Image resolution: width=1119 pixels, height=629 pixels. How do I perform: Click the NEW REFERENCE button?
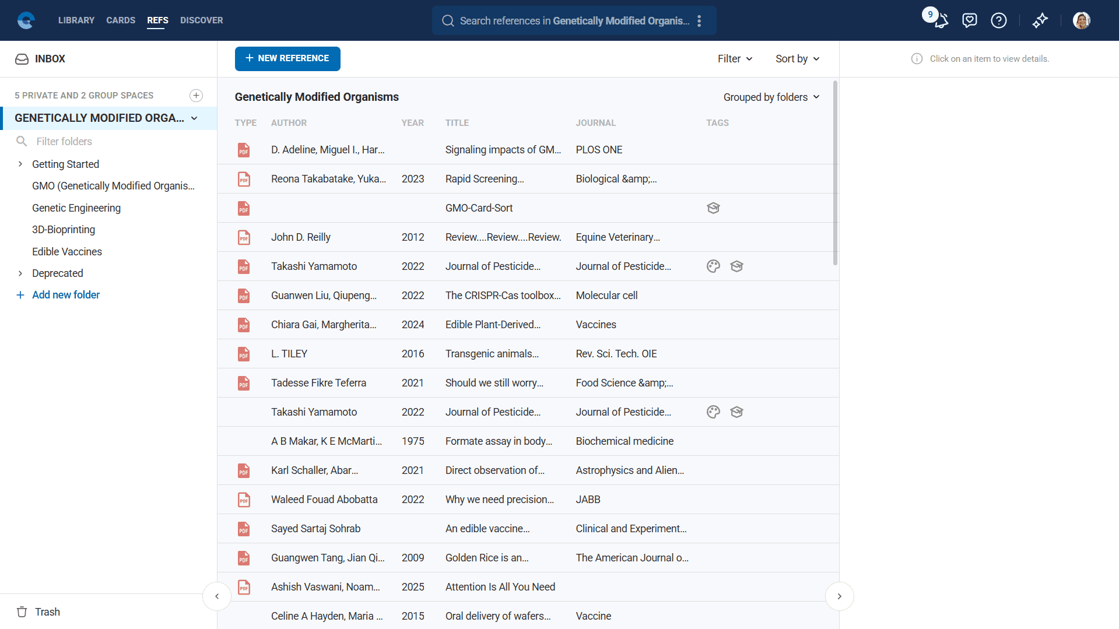pos(287,59)
